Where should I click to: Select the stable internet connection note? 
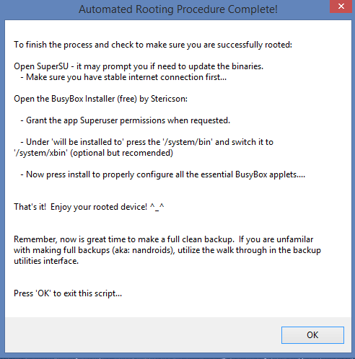tap(123, 77)
